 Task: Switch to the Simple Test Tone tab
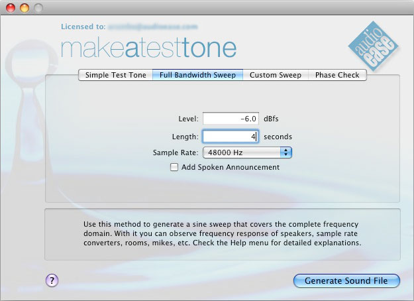coord(116,75)
